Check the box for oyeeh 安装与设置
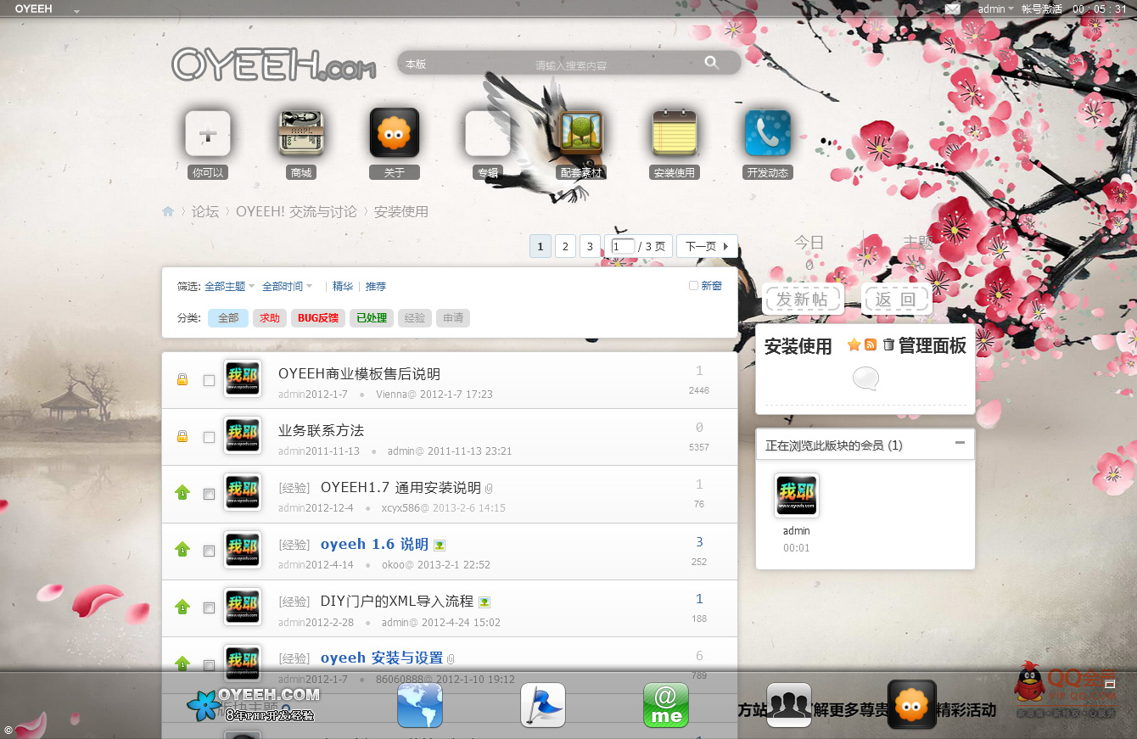The width and height of the screenshot is (1137, 739). coord(209,665)
